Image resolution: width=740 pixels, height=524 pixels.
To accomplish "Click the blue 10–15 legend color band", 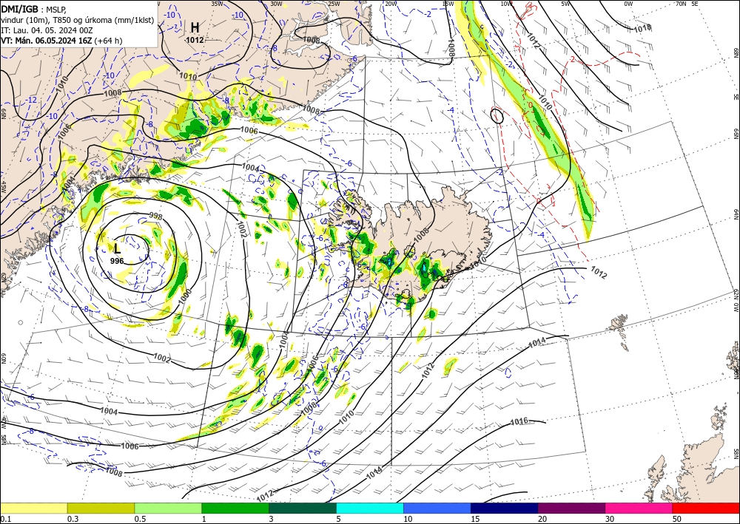I will [x=437, y=508].
